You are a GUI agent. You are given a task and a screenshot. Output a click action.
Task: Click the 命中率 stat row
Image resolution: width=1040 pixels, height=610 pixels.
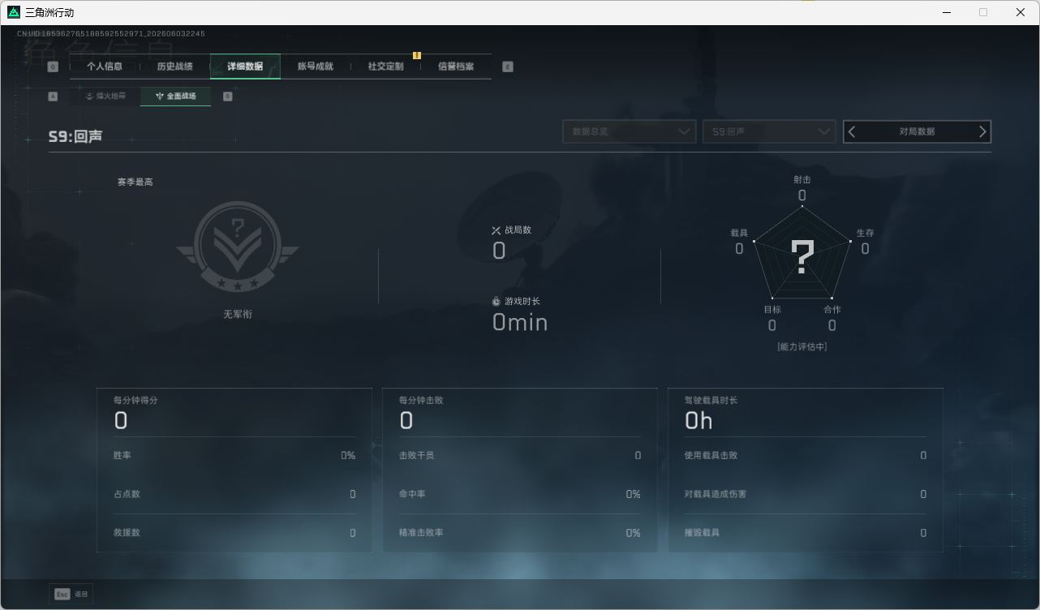520,494
